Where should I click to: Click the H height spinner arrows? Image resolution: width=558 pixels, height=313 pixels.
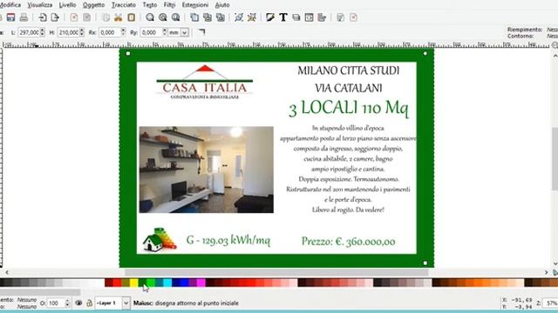[x=82, y=32]
